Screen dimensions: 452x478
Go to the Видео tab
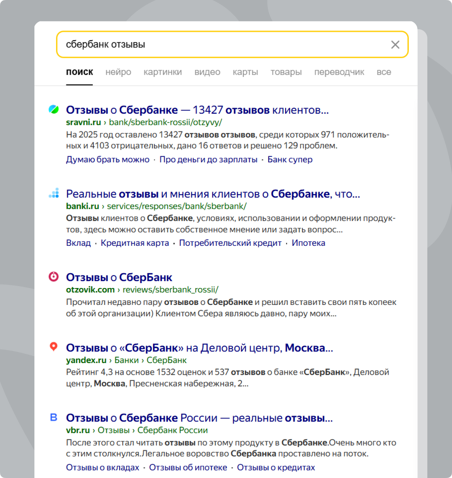[207, 72]
